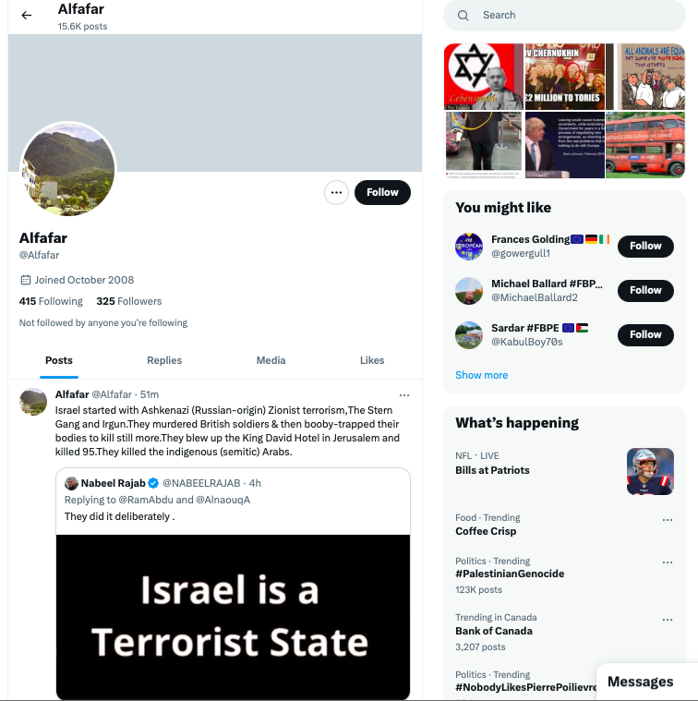Switch to the Media tab
698x701 pixels.
tap(271, 360)
